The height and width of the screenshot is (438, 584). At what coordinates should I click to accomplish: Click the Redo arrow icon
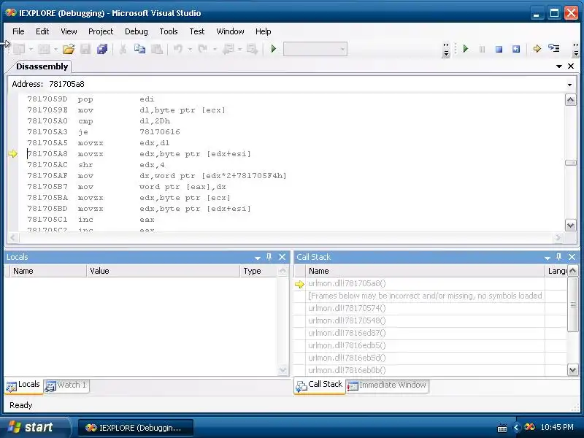click(203, 49)
